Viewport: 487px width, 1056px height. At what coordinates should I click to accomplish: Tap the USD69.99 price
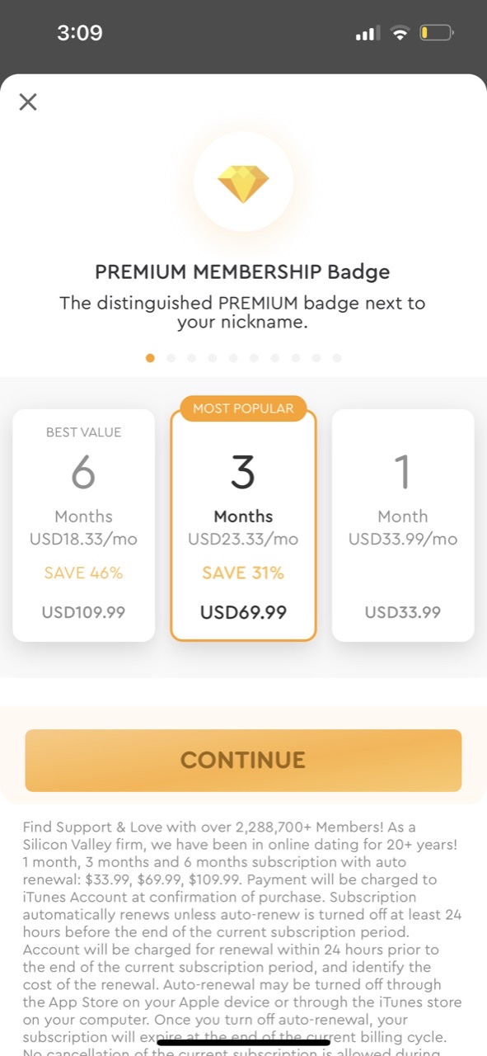point(243,612)
